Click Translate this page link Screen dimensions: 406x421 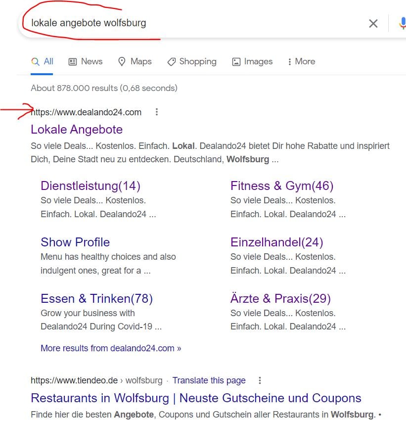209,380
